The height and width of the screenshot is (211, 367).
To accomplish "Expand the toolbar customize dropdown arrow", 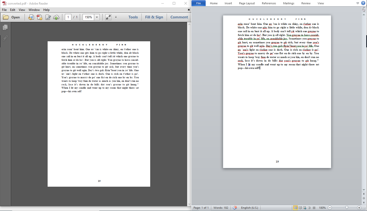I will (116, 17).
